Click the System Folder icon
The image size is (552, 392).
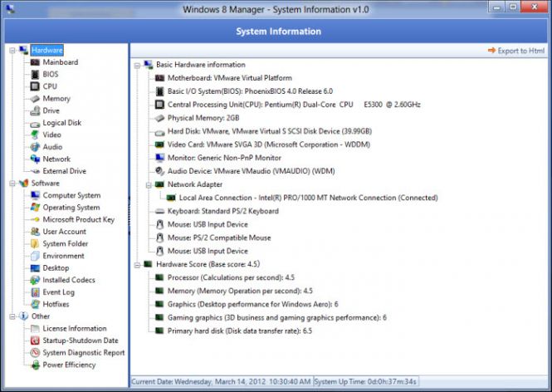(x=35, y=243)
